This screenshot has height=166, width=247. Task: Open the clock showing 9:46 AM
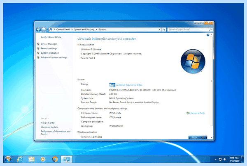coord(234,159)
